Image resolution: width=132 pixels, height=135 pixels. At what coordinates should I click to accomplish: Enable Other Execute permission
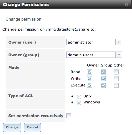[116, 85]
